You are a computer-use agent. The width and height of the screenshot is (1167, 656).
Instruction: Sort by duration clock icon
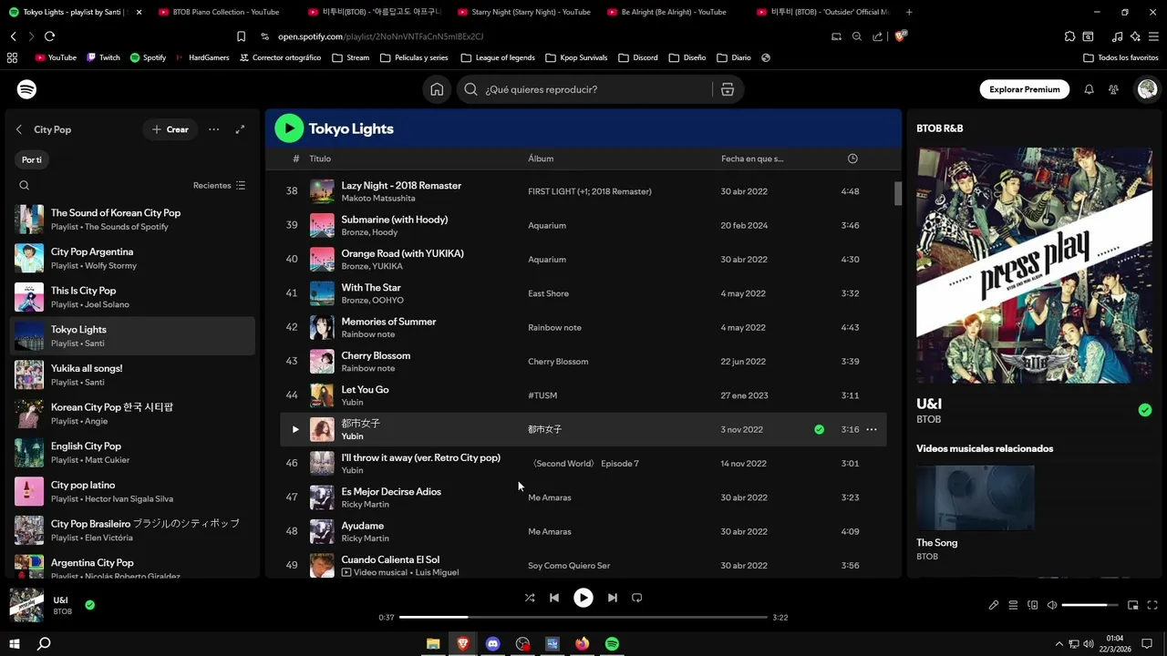click(x=852, y=159)
